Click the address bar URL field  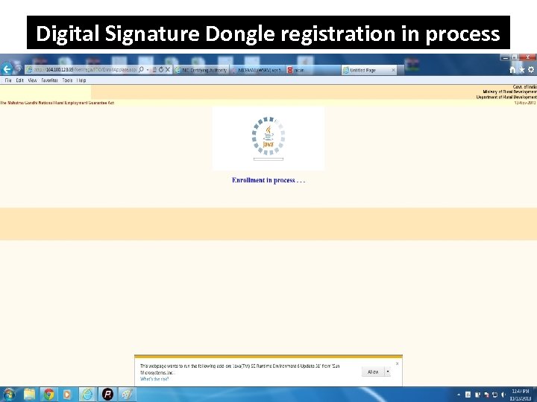click(x=81, y=70)
